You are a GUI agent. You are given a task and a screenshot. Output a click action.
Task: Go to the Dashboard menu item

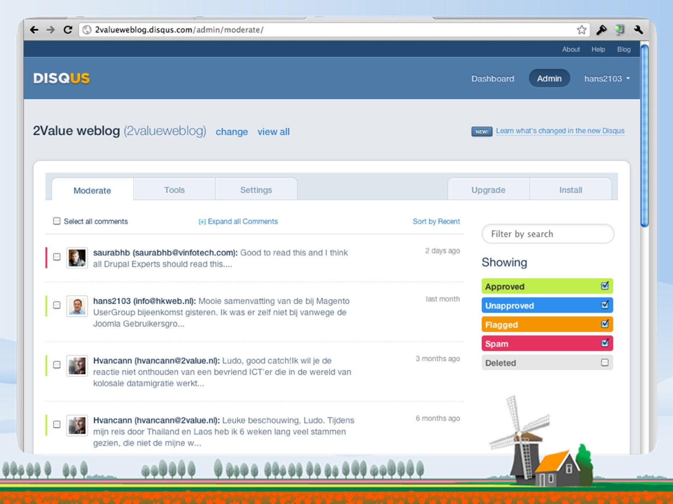(493, 79)
